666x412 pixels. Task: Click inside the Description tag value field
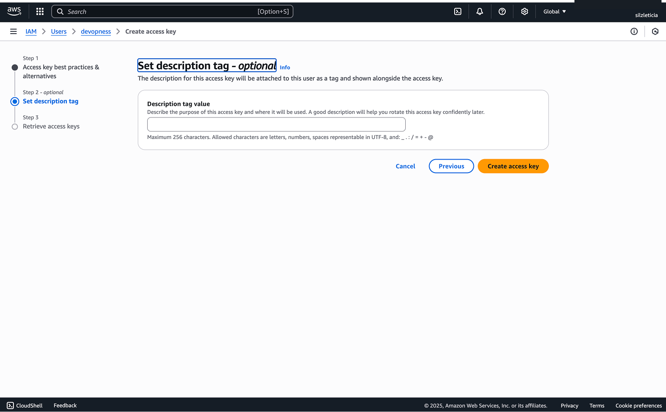(x=276, y=124)
